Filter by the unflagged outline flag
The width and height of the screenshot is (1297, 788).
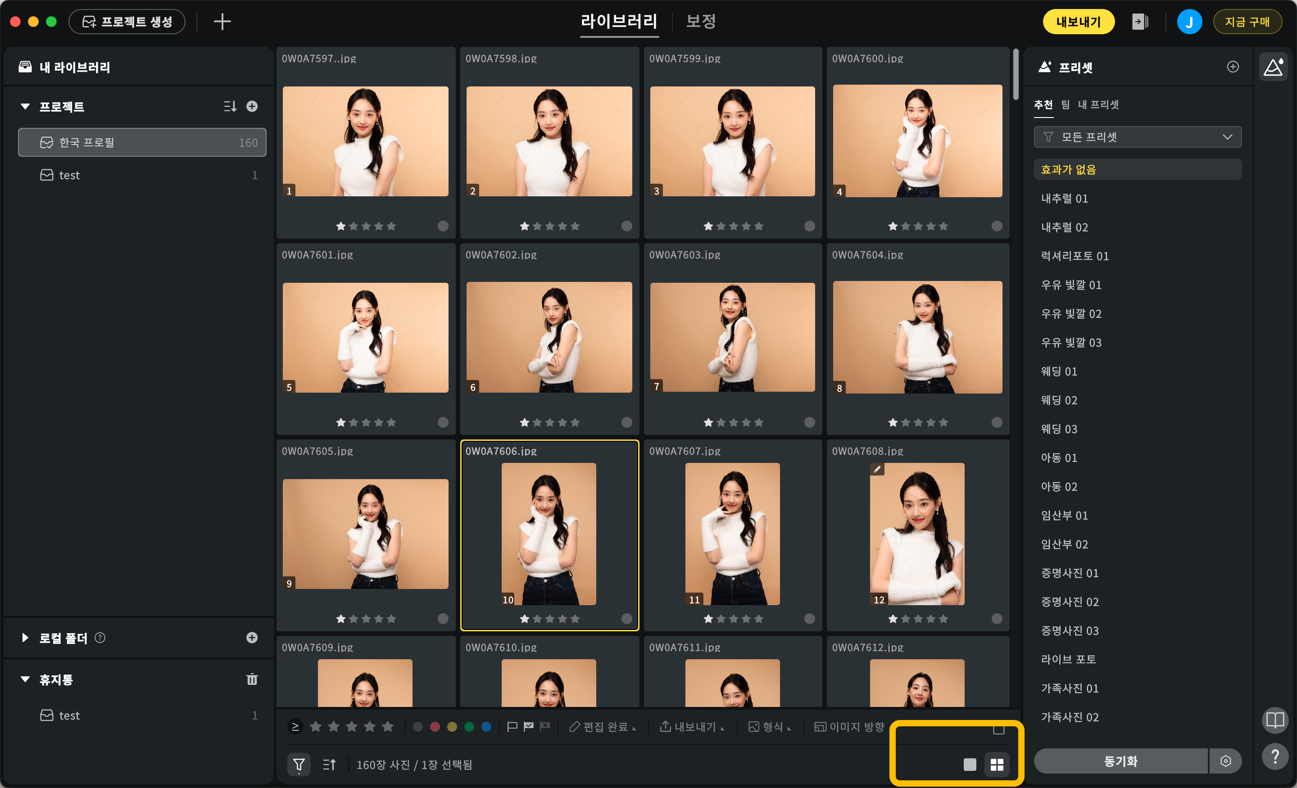tap(512, 726)
